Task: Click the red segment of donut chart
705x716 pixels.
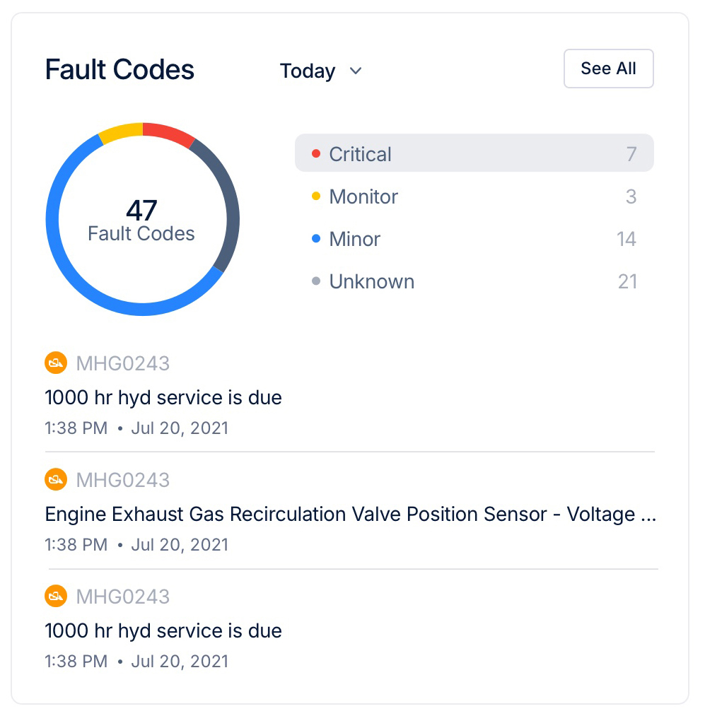Action: 167,132
